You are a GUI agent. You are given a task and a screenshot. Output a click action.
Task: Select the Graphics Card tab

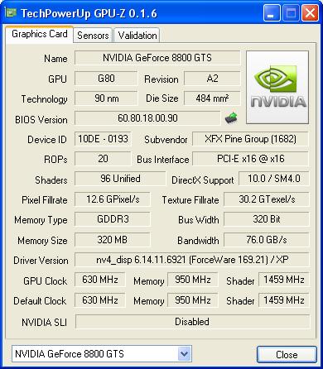[40, 34]
